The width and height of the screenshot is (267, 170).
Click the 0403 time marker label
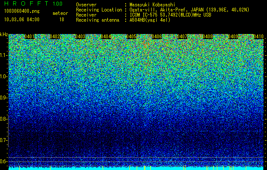tap(80, 37)
